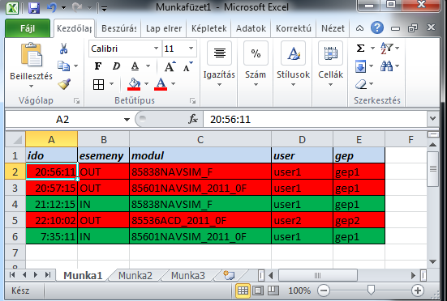Open Excel help

pos(377,28)
